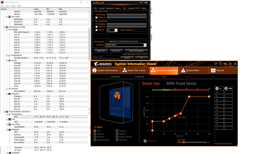The width and height of the screenshot is (276, 154).
Task: Click the 100% fan curve point at far right
Action: tap(209, 96)
